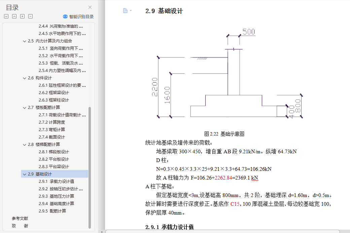The width and height of the screenshot is (350, 233).
Task: Jump to 2.8.2 平台板设计
Action: (54, 159)
